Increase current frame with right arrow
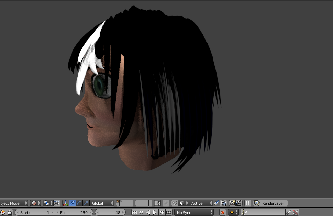 [123, 212]
